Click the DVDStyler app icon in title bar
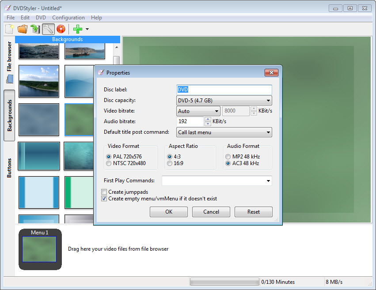 coord(8,8)
